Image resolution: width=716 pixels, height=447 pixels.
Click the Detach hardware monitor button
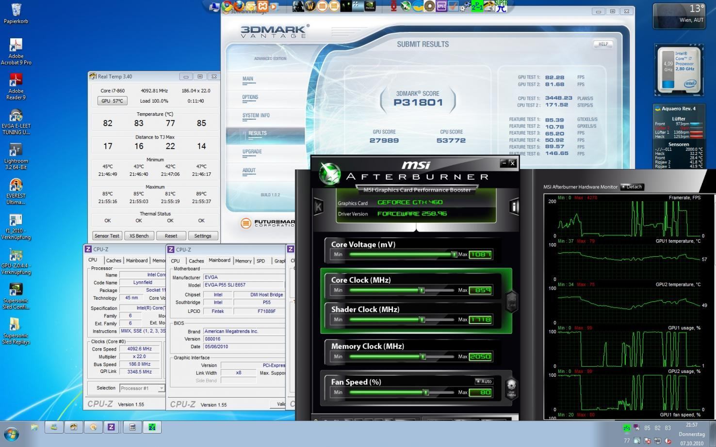click(632, 187)
